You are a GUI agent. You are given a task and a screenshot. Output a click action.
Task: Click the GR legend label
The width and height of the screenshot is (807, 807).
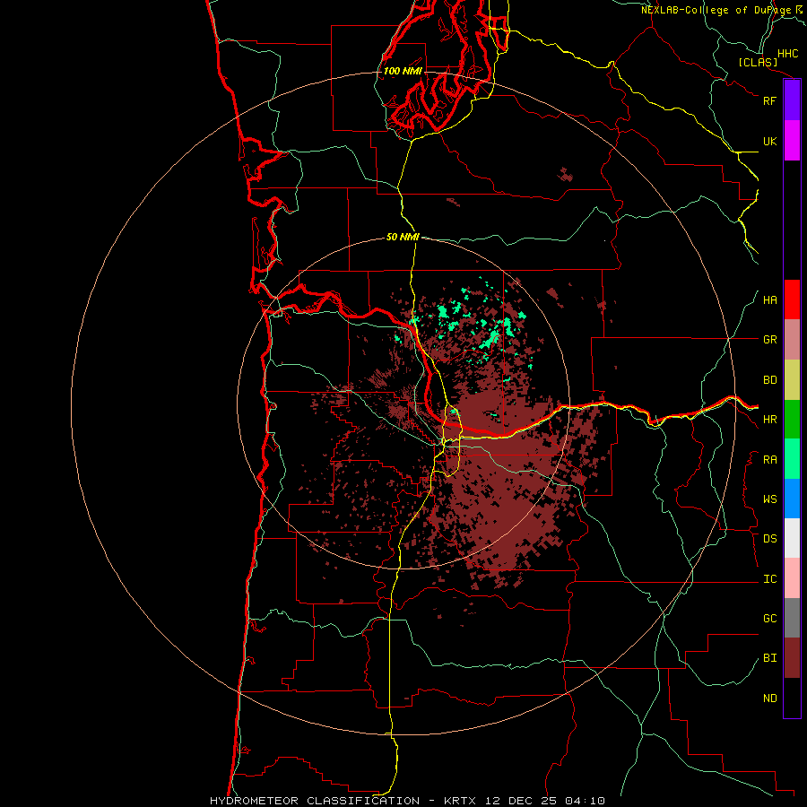pos(770,340)
